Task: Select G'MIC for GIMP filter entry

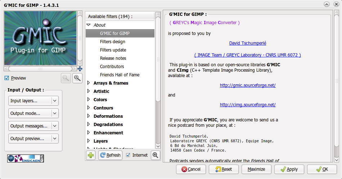Action: [x=120, y=33]
